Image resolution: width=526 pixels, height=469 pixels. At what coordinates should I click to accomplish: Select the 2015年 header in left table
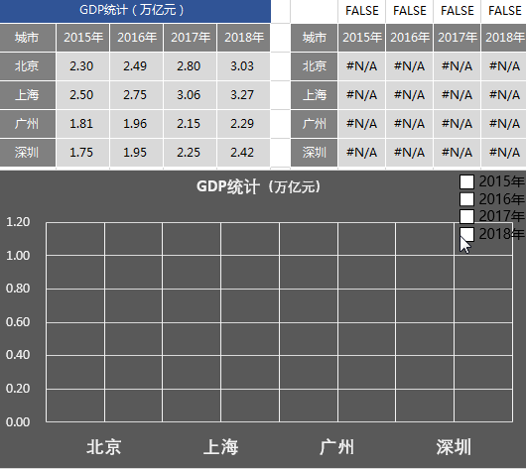[82, 38]
